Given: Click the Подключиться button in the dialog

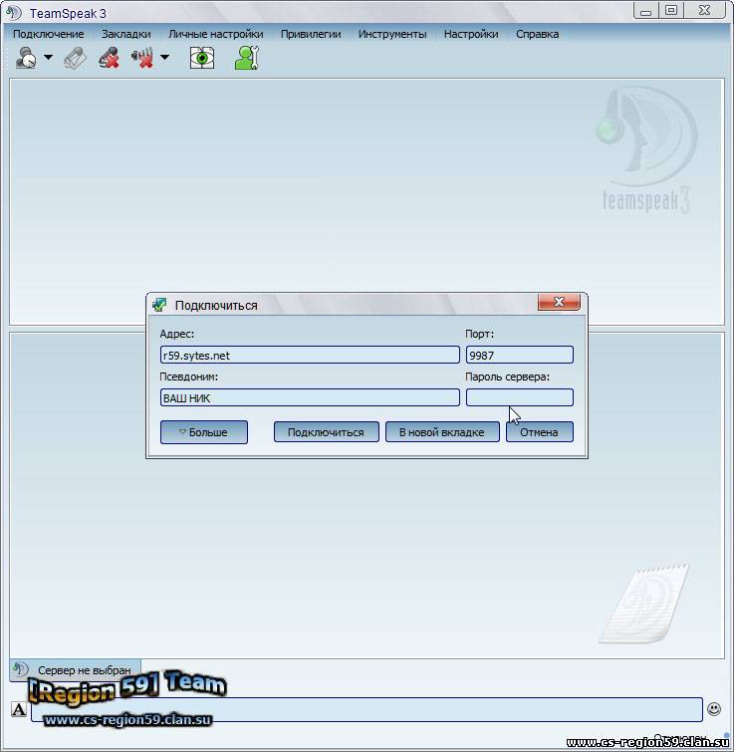Looking at the screenshot, I should pyautogui.click(x=326, y=432).
